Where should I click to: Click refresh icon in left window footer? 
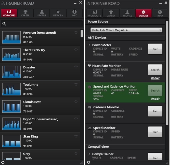3,162
